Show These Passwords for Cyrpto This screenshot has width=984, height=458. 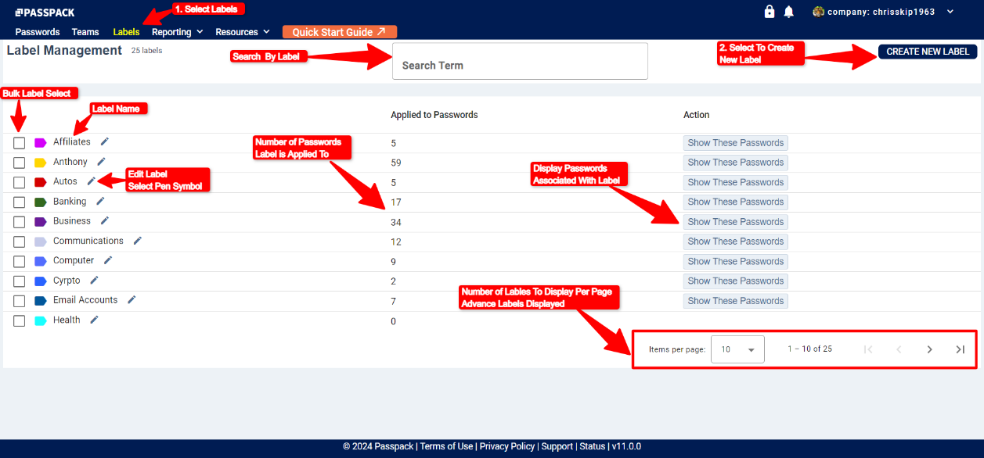tap(736, 281)
